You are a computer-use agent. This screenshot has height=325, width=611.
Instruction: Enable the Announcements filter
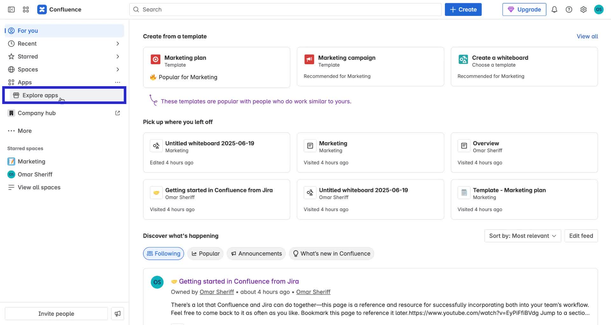[256, 253]
